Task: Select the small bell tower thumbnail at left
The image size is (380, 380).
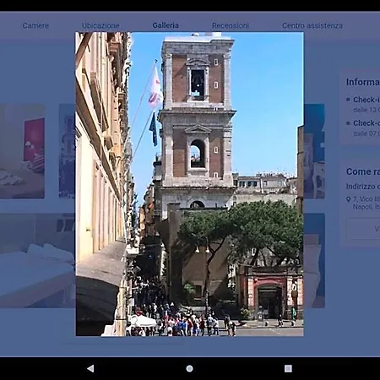Action: [x=67, y=151]
